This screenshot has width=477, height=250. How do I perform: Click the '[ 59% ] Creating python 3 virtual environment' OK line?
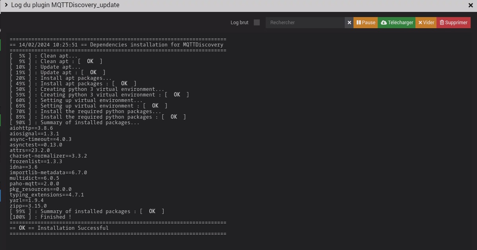tap(99, 95)
